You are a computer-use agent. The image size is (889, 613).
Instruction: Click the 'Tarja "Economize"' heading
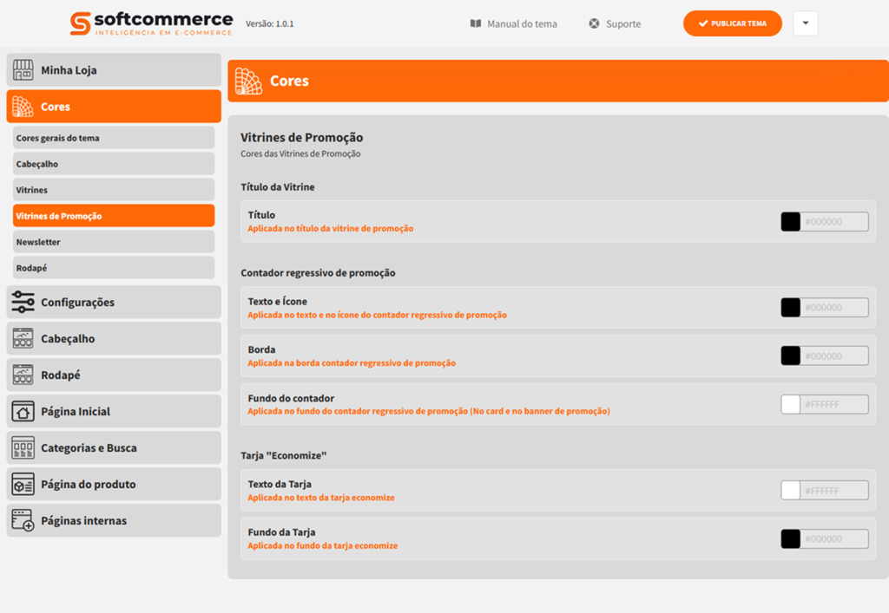pos(284,456)
